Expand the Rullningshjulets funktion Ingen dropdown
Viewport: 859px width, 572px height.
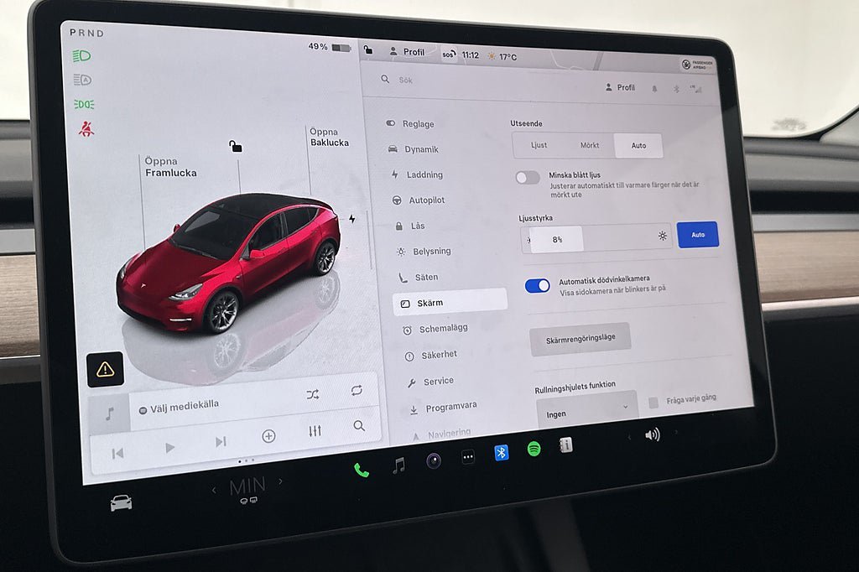point(586,411)
